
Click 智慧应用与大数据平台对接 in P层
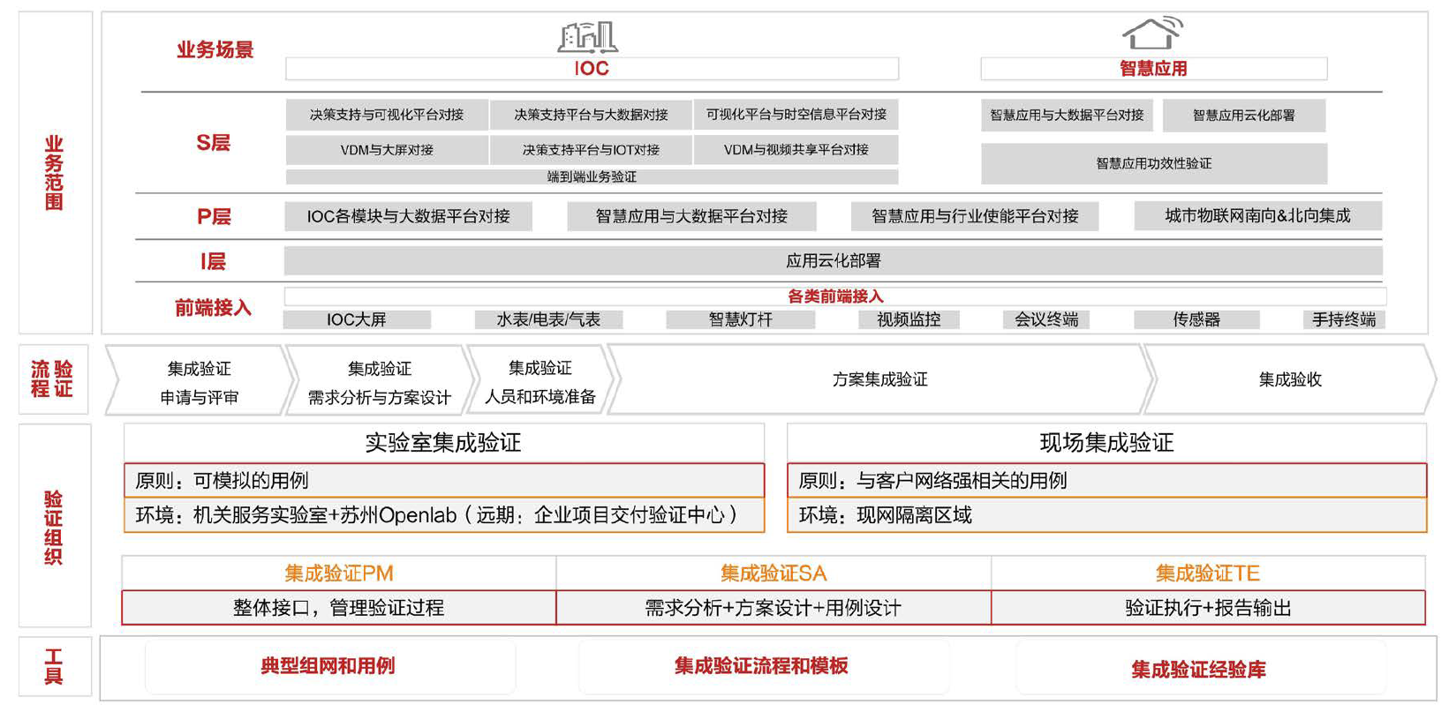point(691,216)
